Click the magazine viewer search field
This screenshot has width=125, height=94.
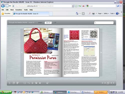point(104,23)
